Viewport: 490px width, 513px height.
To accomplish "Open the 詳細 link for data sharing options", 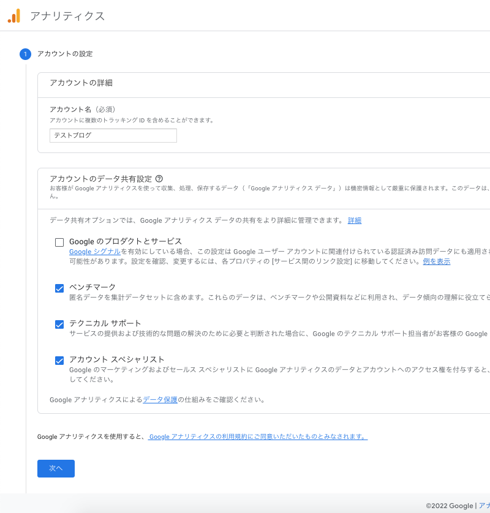I will point(355,220).
